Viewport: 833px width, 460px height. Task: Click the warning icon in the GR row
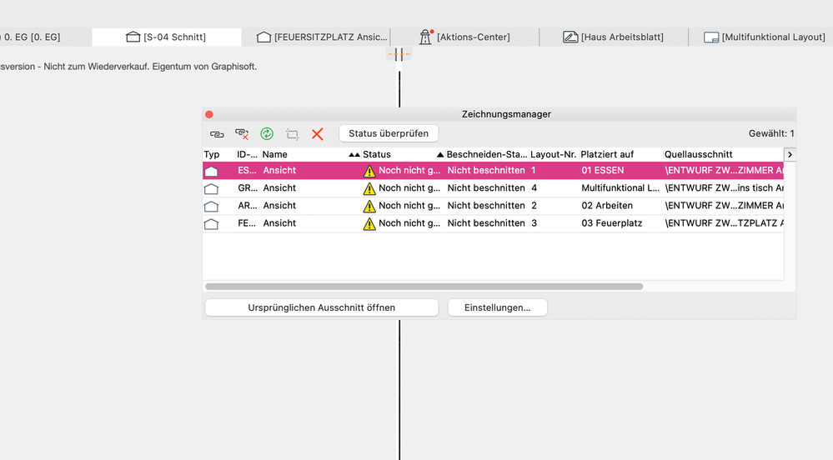click(369, 188)
